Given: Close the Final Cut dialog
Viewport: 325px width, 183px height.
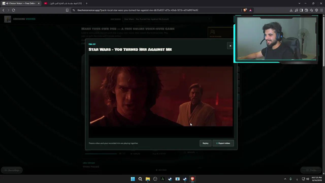Looking at the screenshot, I should (230, 46).
